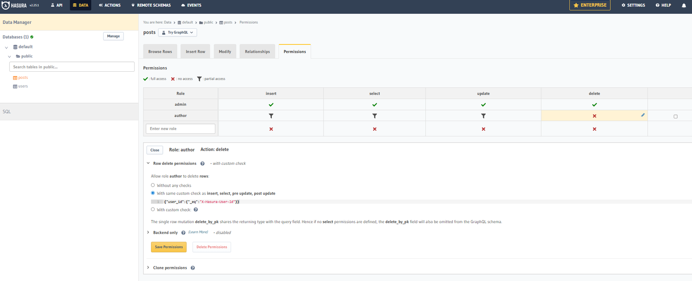
Task: Click new role delete cross
Action: click(x=594, y=129)
